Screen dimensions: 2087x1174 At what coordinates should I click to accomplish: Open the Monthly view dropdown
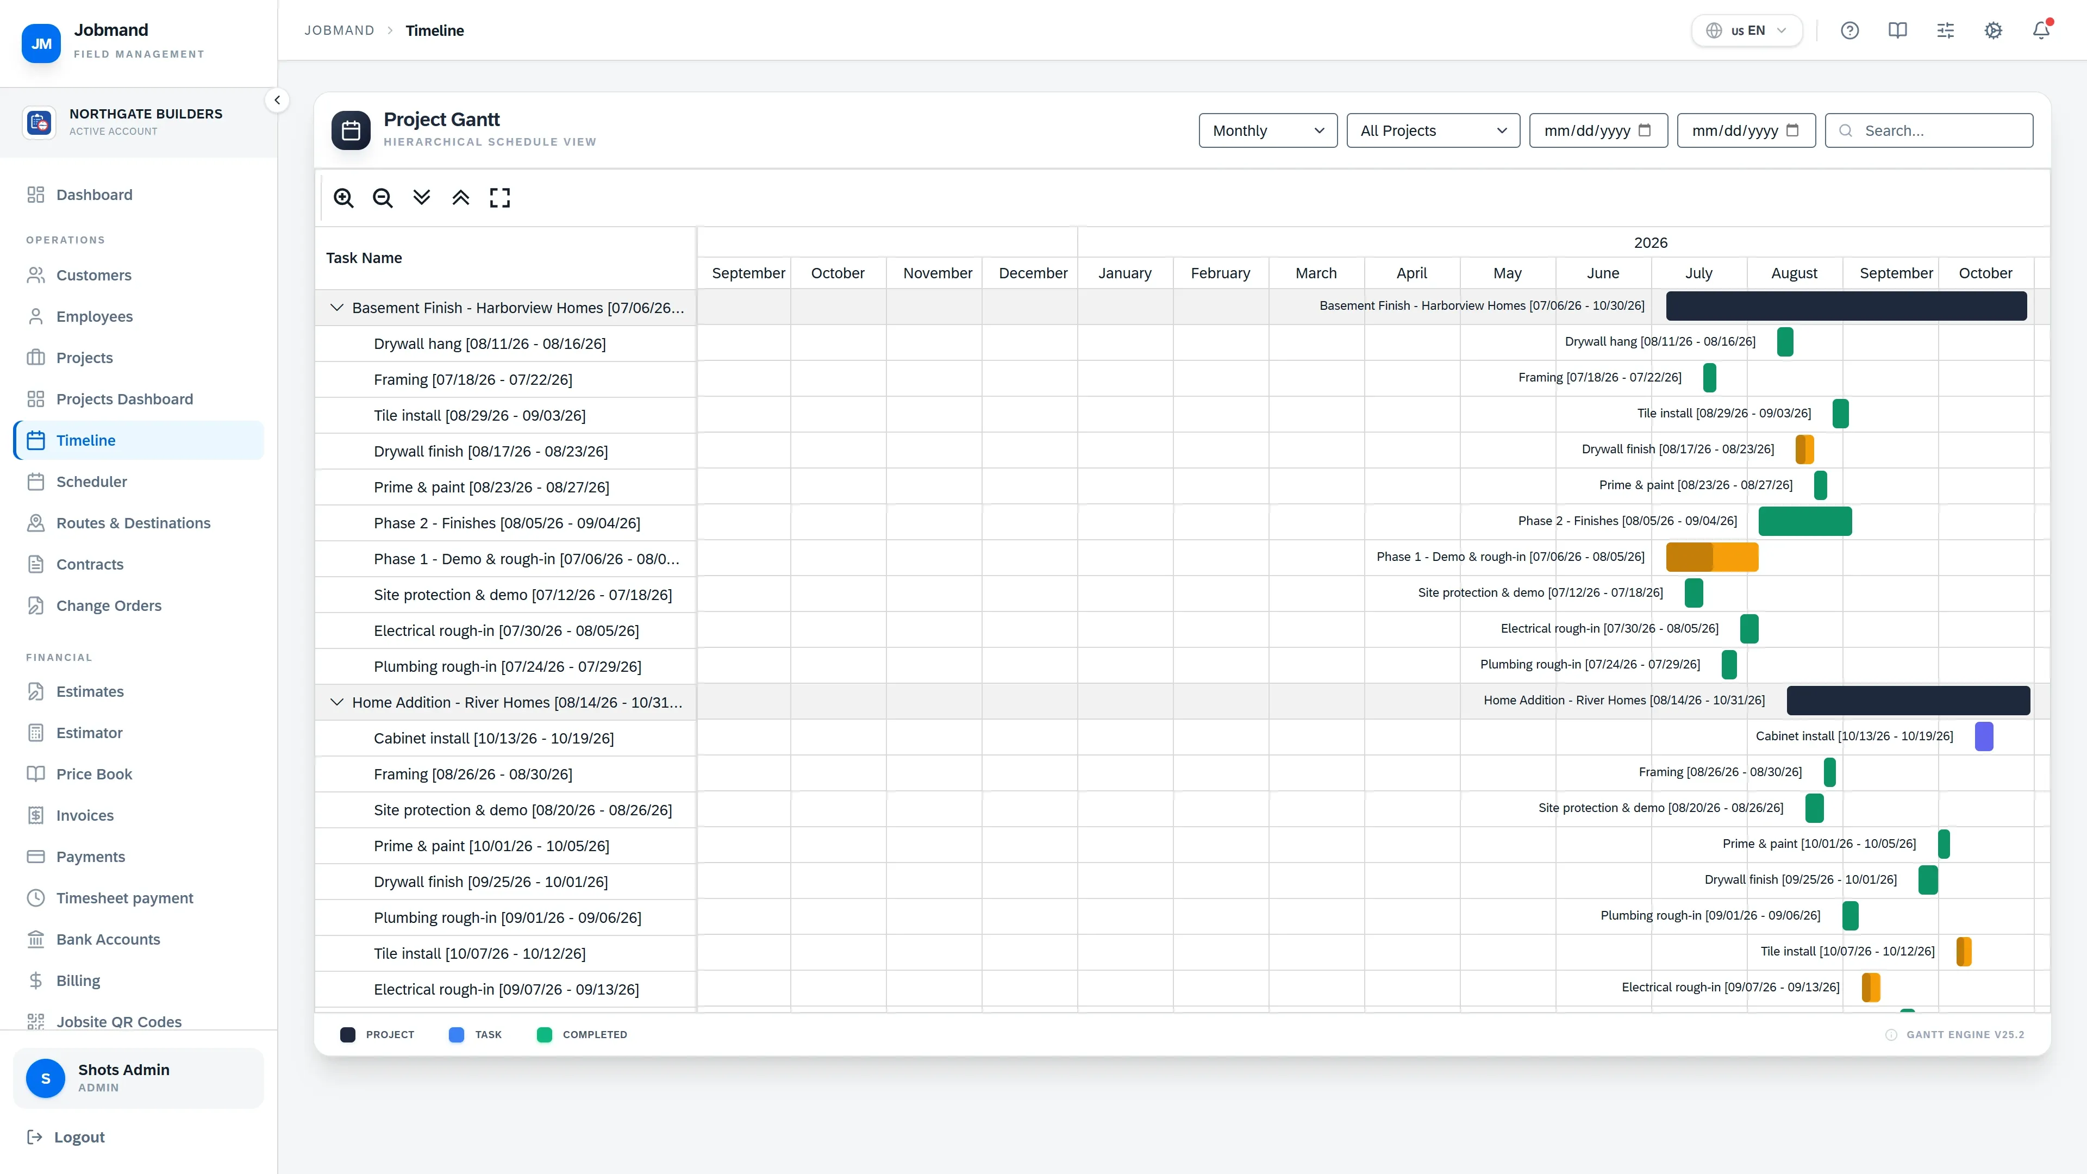click(x=1268, y=130)
